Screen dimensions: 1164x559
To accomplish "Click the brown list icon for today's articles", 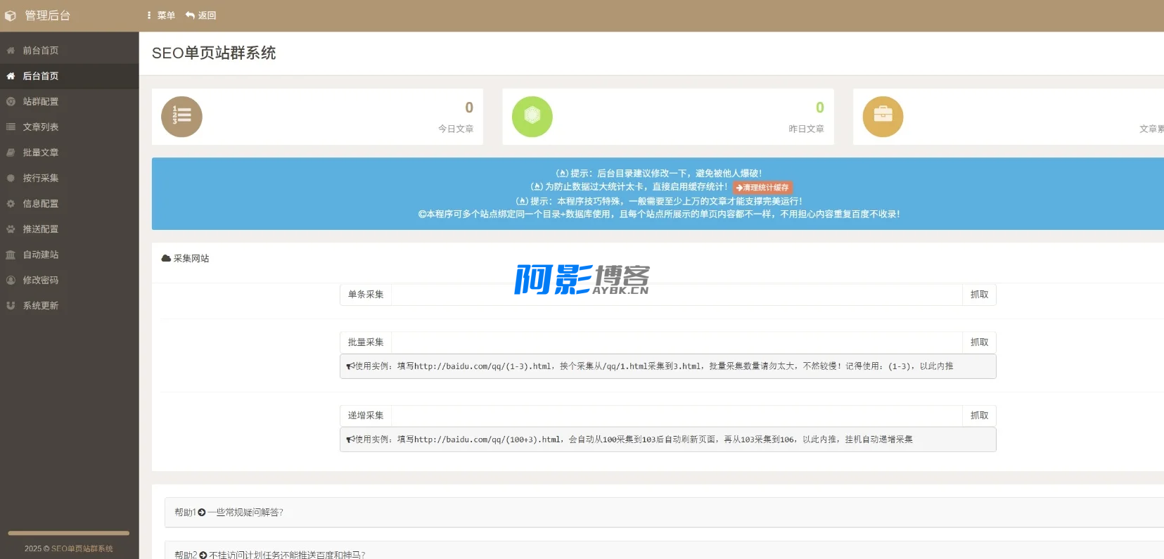I will (181, 117).
